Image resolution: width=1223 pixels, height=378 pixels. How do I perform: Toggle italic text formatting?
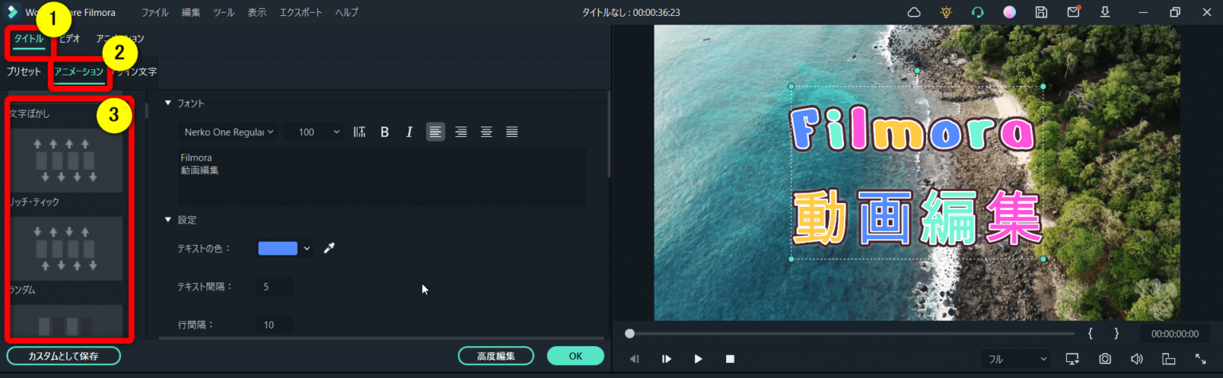pos(409,132)
